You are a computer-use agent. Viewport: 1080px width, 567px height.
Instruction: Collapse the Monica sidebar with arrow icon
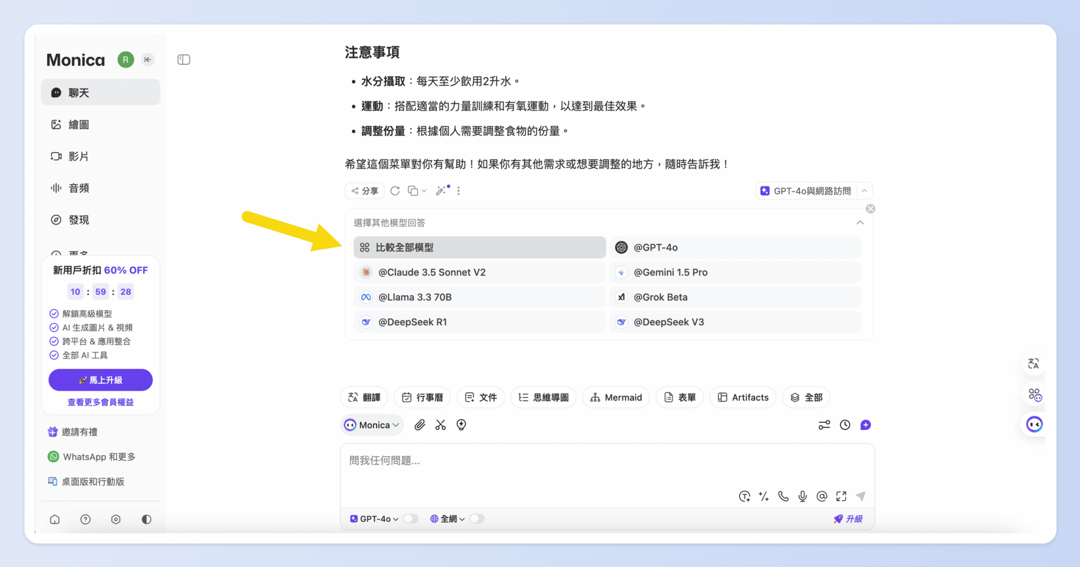pyautogui.click(x=148, y=59)
